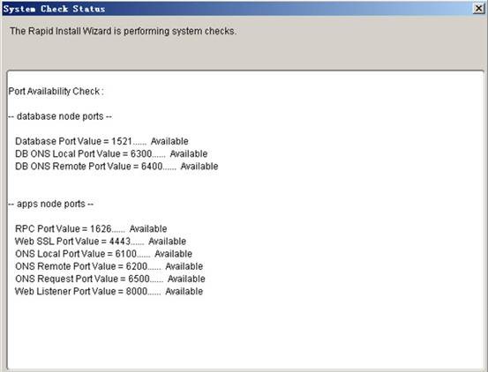Viewport: 488px width, 372px height.
Task: Select the DB ONS Remote Port 6400 line
Action: click(x=116, y=167)
